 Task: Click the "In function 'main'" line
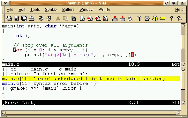(x=45, y=74)
